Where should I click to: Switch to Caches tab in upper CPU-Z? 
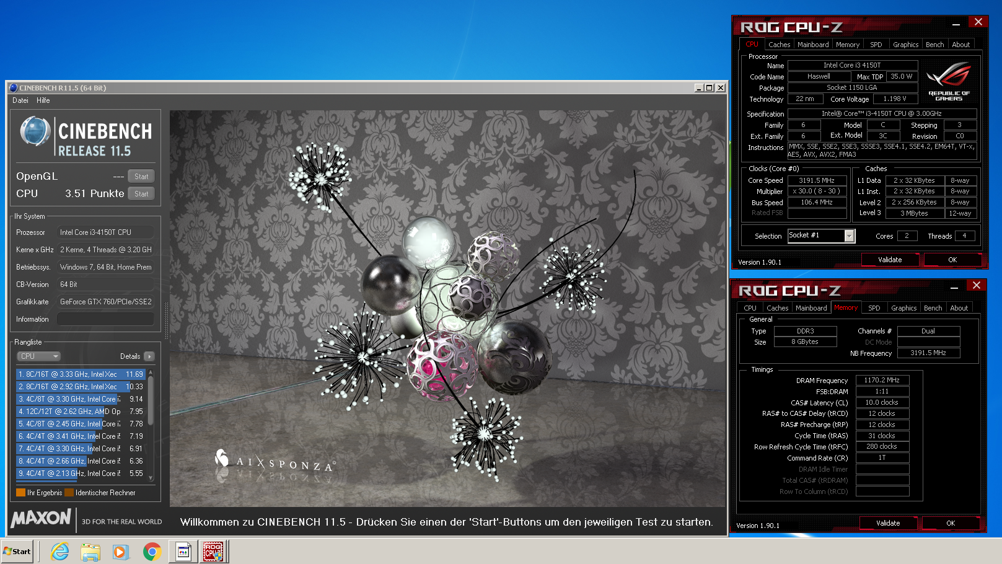[779, 45]
